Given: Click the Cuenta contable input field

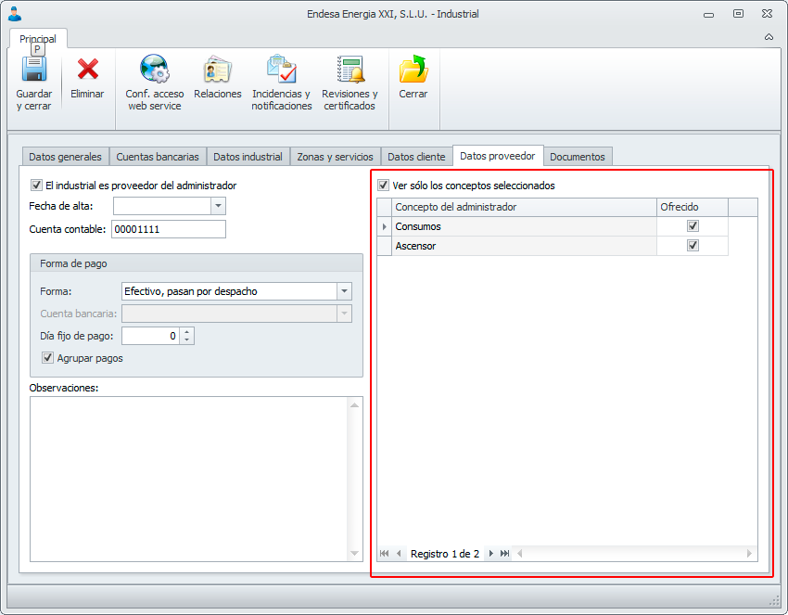Looking at the screenshot, I should coord(168,229).
